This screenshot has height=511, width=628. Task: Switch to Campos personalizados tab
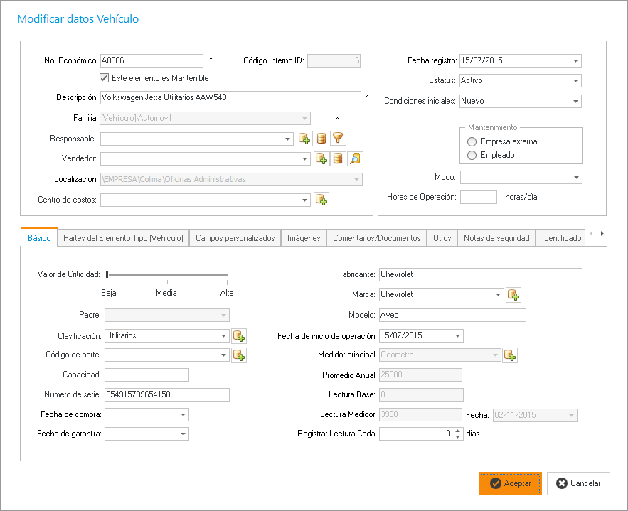[x=235, y=238]
